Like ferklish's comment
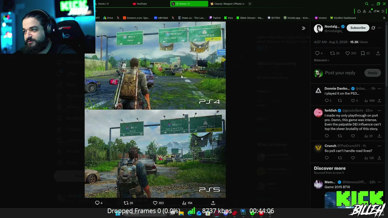 click(x=353, y=136)
